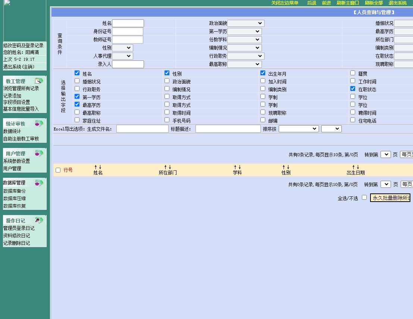413x319 pixels.
Task: Click the 永久批量删除所选 button
Action: coord(390,198)
